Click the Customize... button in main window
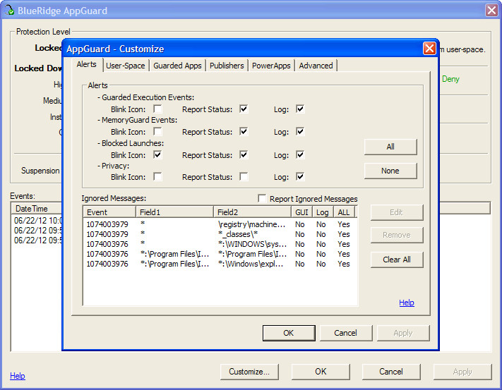The height and width of the screenshot is (390, 502). pos(249,372)
